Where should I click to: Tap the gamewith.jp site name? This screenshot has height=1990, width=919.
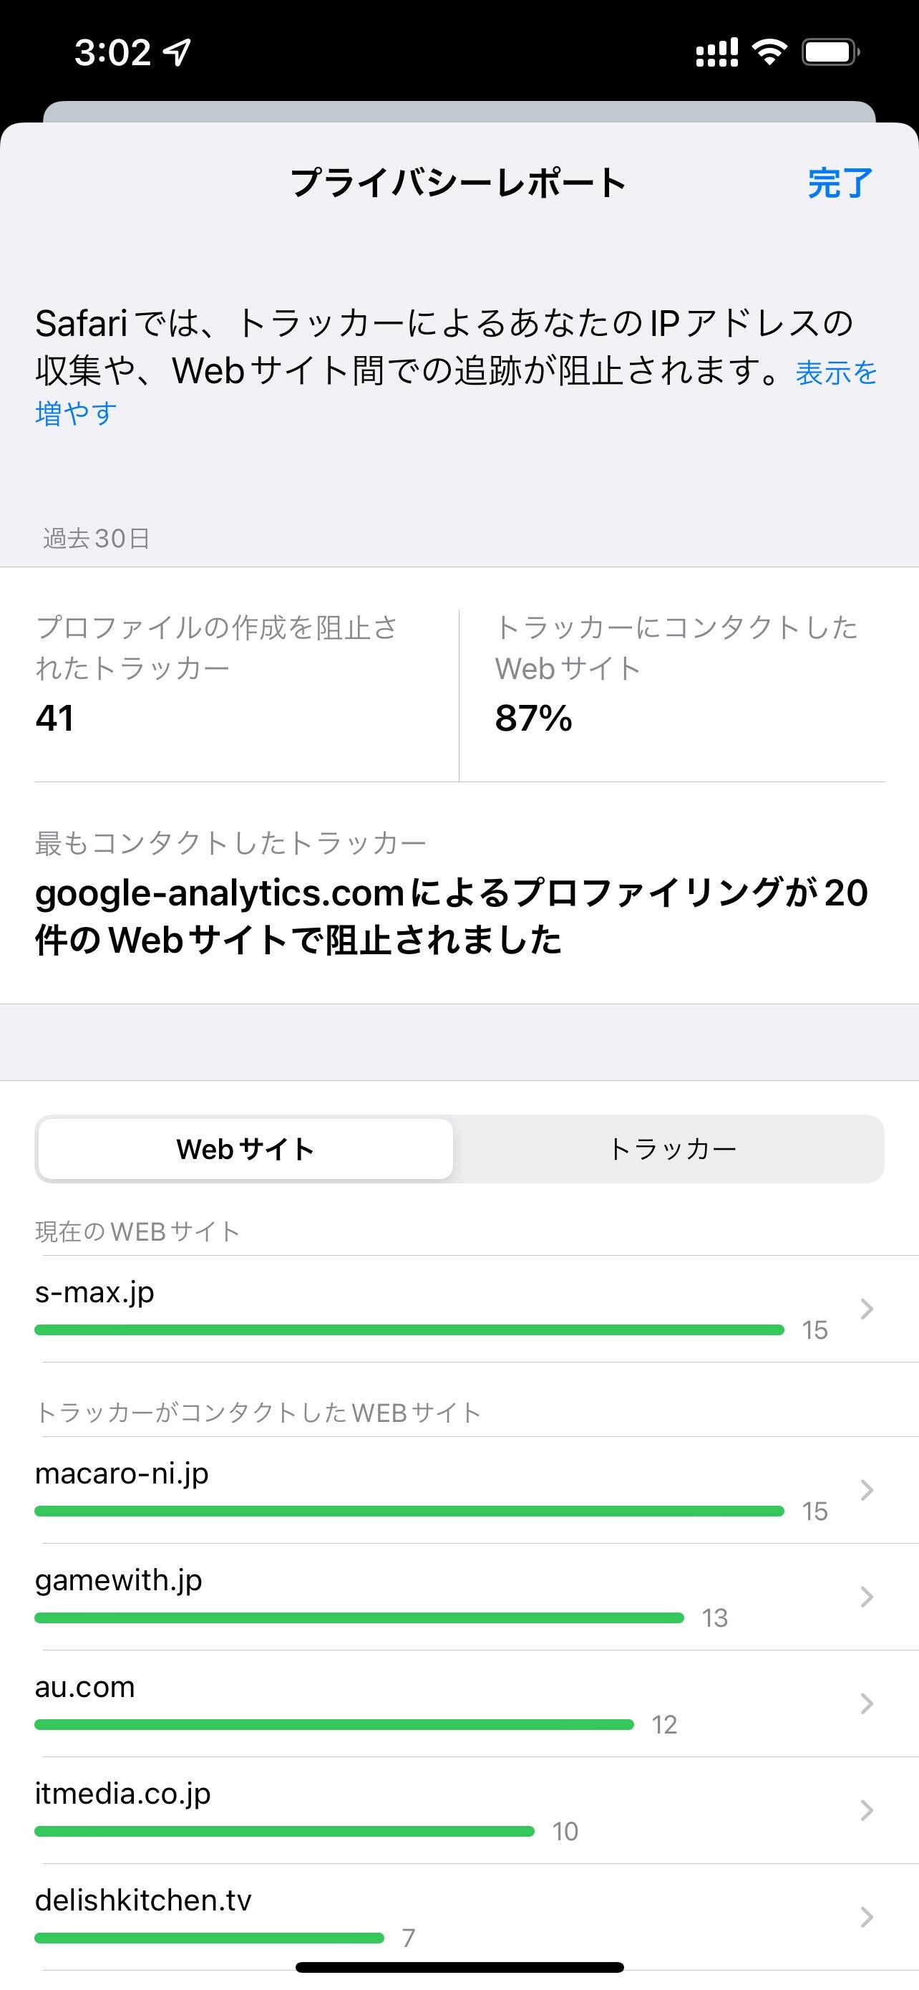[119, 1580]
